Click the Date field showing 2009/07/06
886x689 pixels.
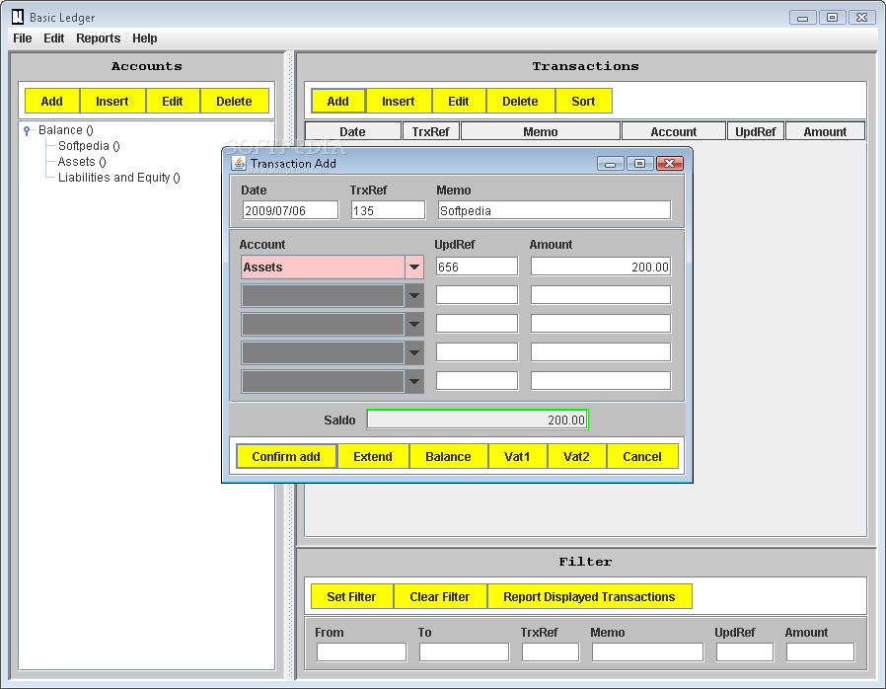coord(290,210)
